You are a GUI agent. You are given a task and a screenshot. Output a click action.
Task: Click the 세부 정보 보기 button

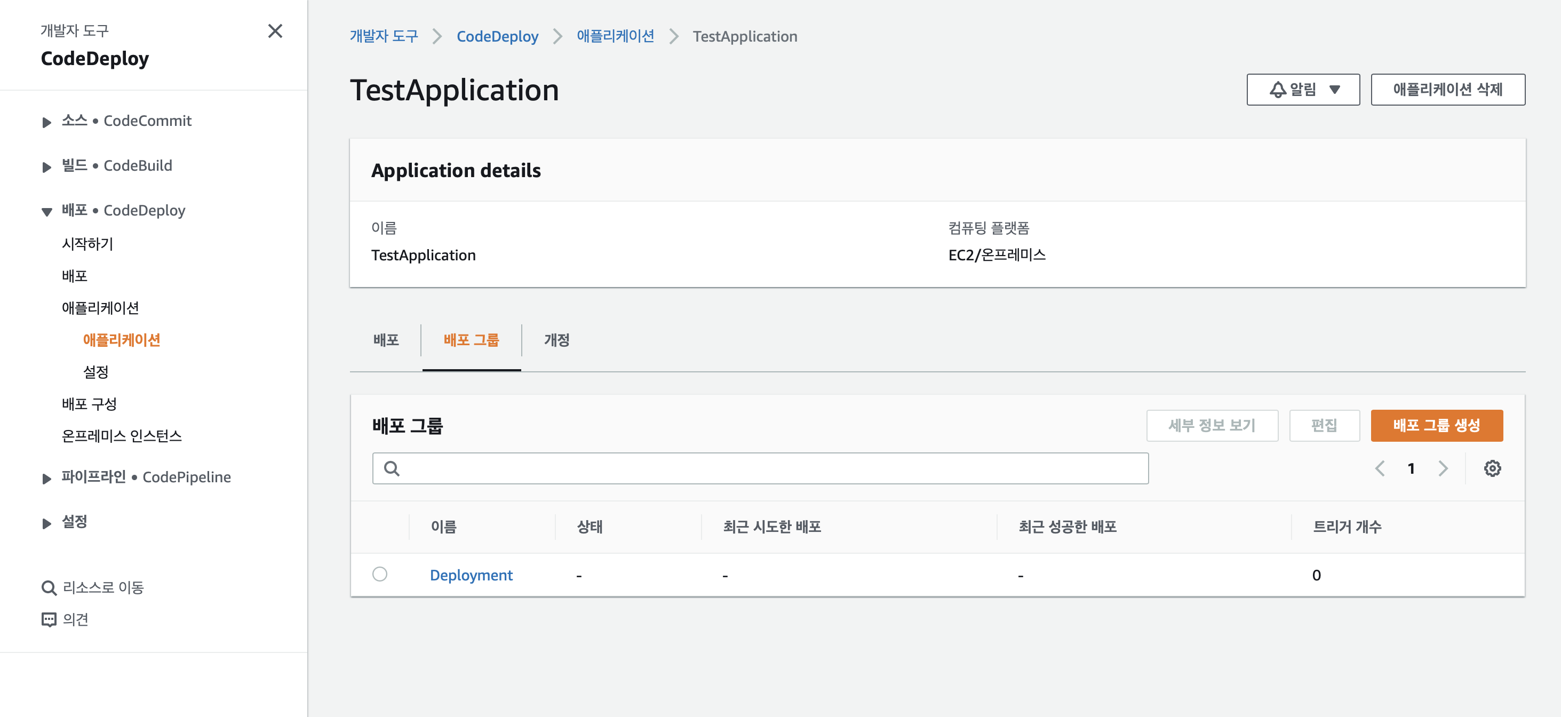[1212, 426]
